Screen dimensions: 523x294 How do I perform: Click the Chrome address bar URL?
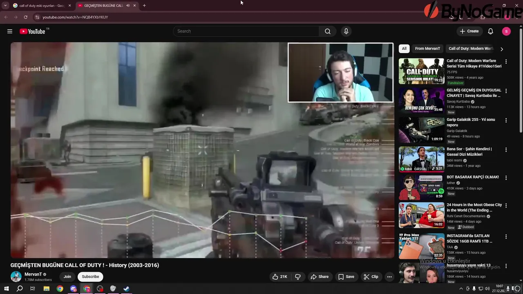(x=75, y=17)
